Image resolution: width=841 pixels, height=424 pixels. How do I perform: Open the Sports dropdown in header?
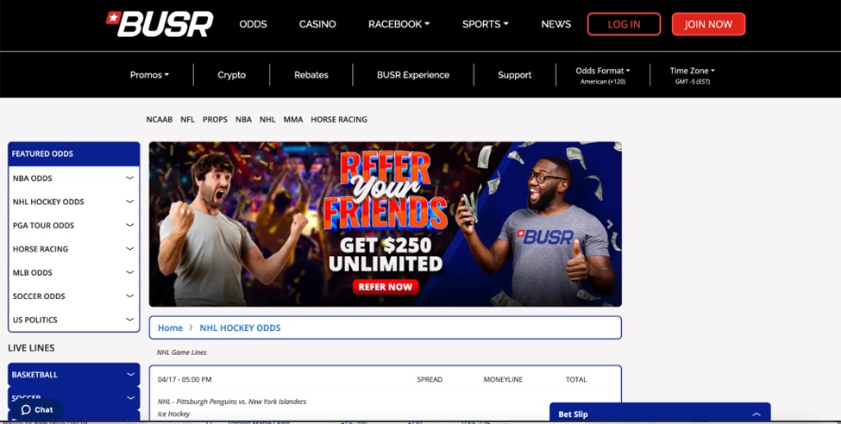(486, 24)
